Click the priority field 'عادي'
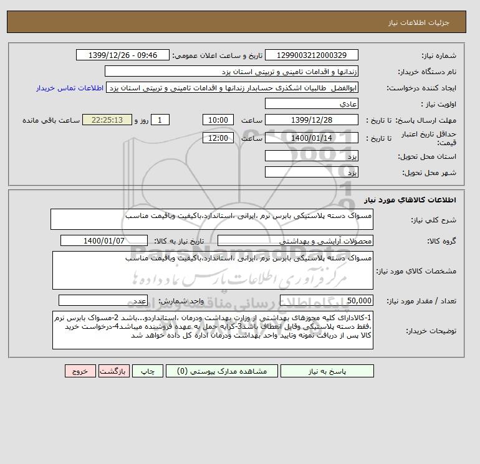This screenshot has height=464, width=480. 312,103
